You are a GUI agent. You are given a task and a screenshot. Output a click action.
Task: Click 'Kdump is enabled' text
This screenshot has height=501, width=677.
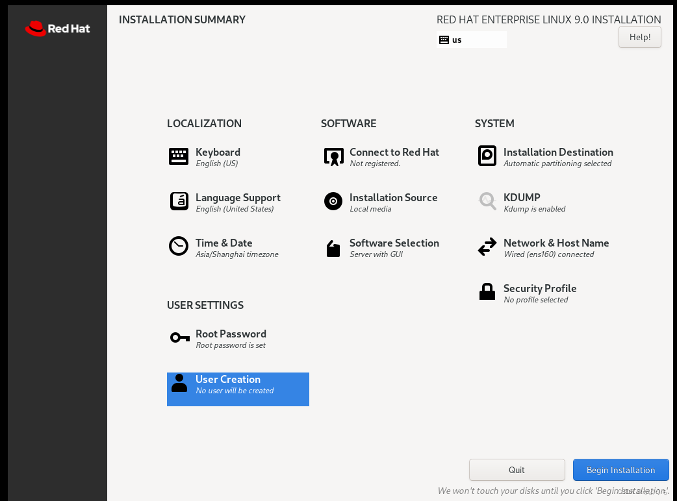[535, 209]
